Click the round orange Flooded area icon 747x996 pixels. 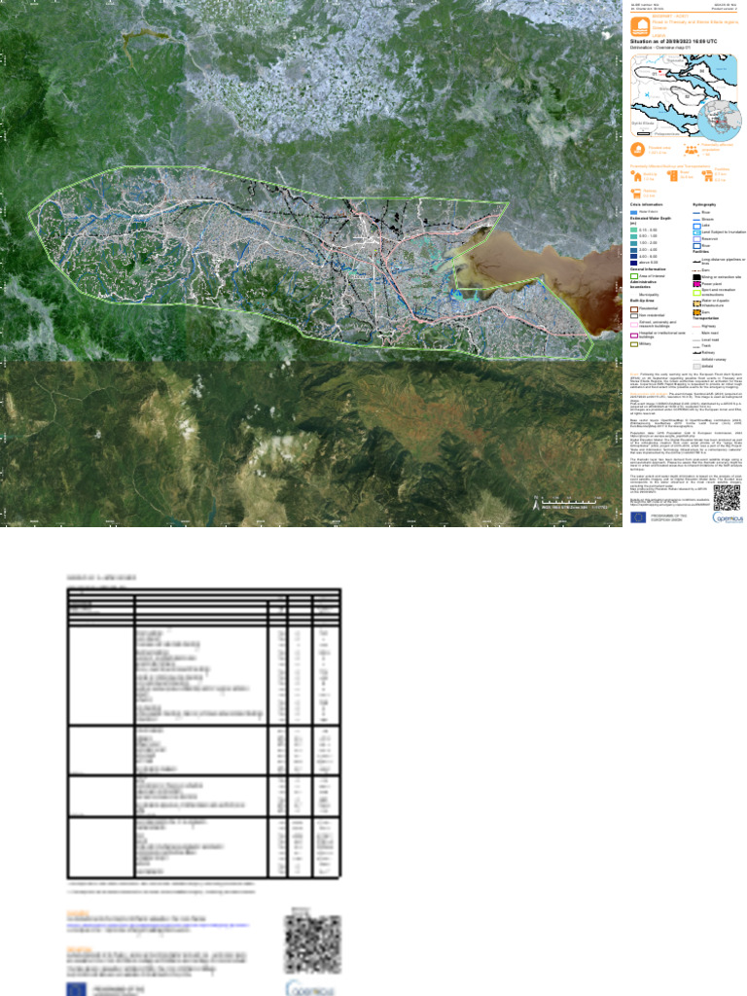click(x=638, y=150)
